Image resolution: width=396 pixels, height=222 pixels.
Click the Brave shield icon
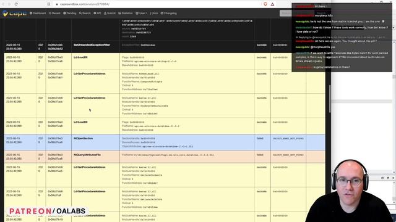[265, 4]
